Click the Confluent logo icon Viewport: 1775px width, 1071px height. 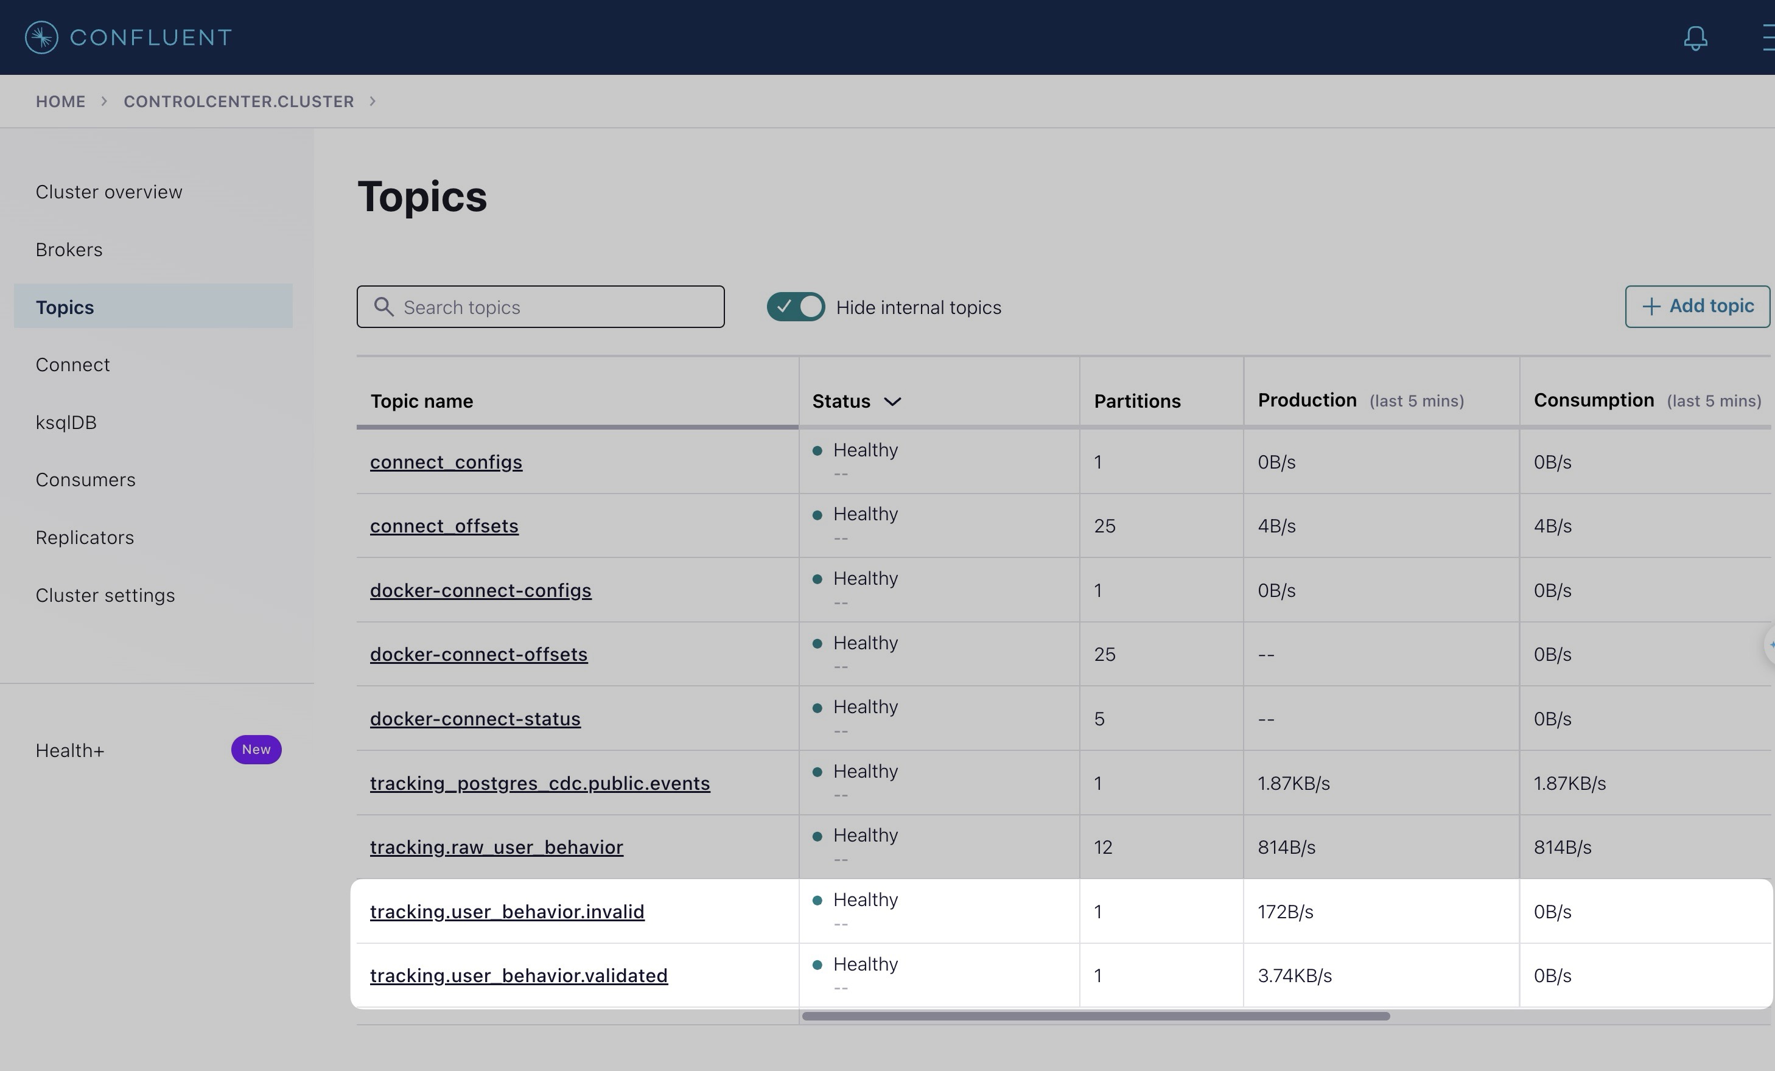point(41,38)
